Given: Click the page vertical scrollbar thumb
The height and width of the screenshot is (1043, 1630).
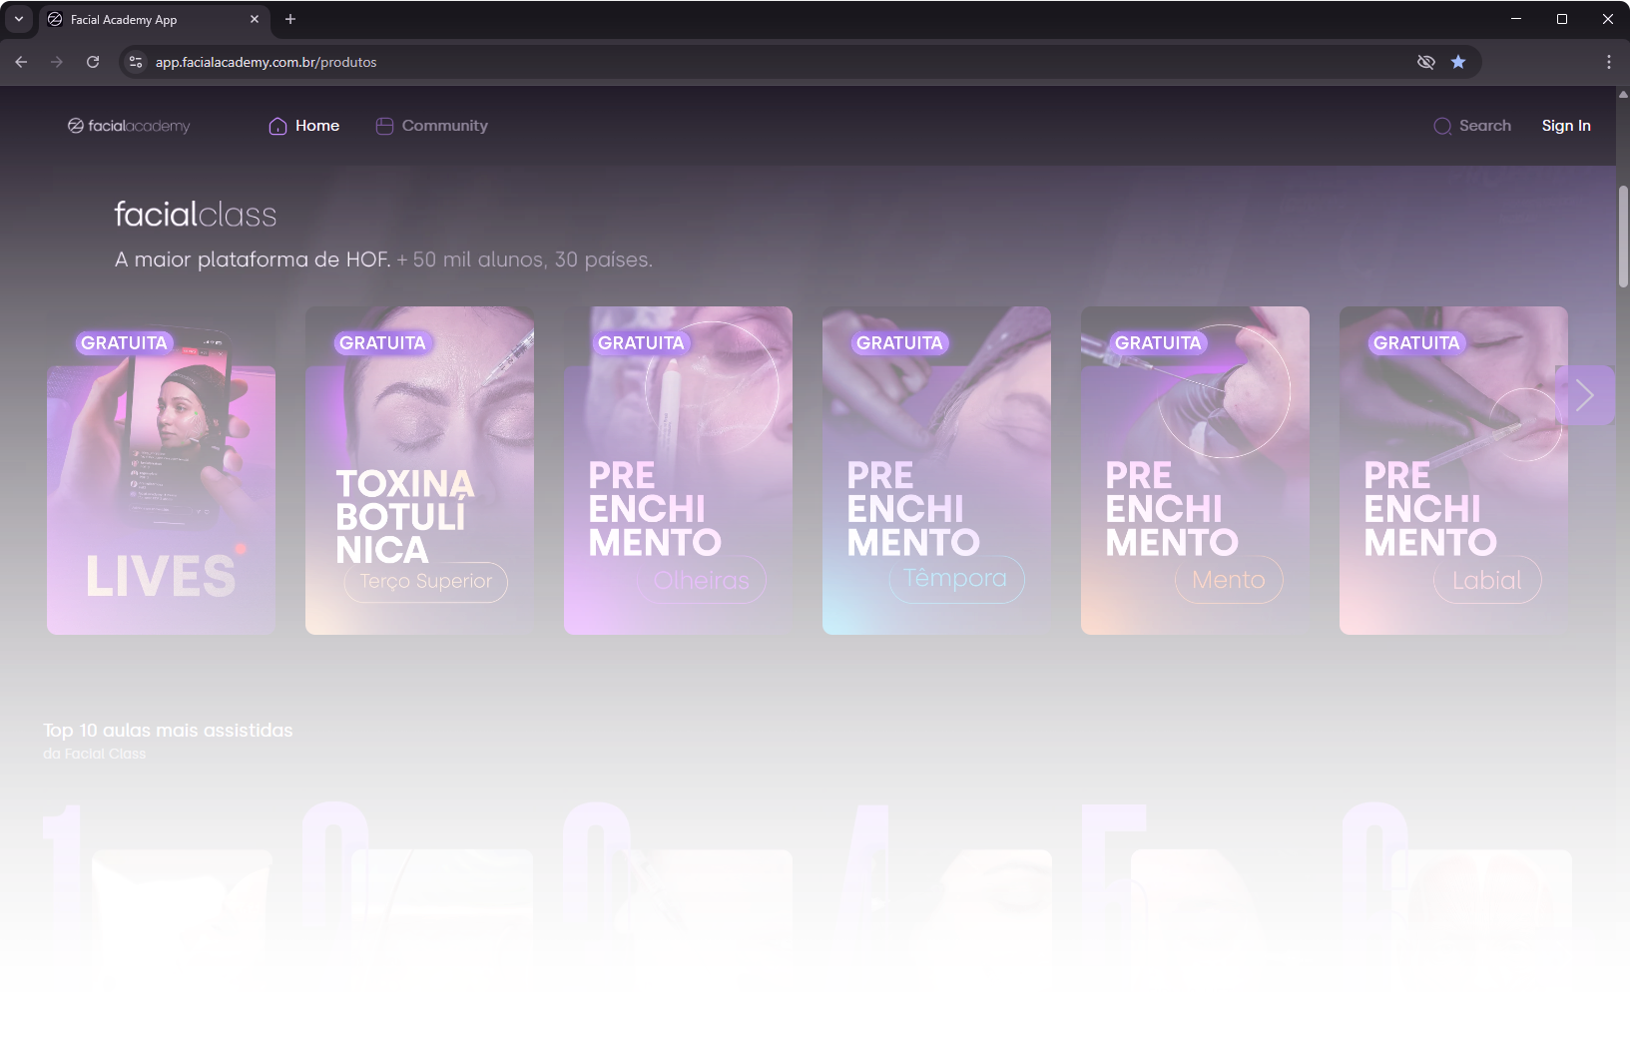Looking at the screenshot, I should click(1623, 237).
